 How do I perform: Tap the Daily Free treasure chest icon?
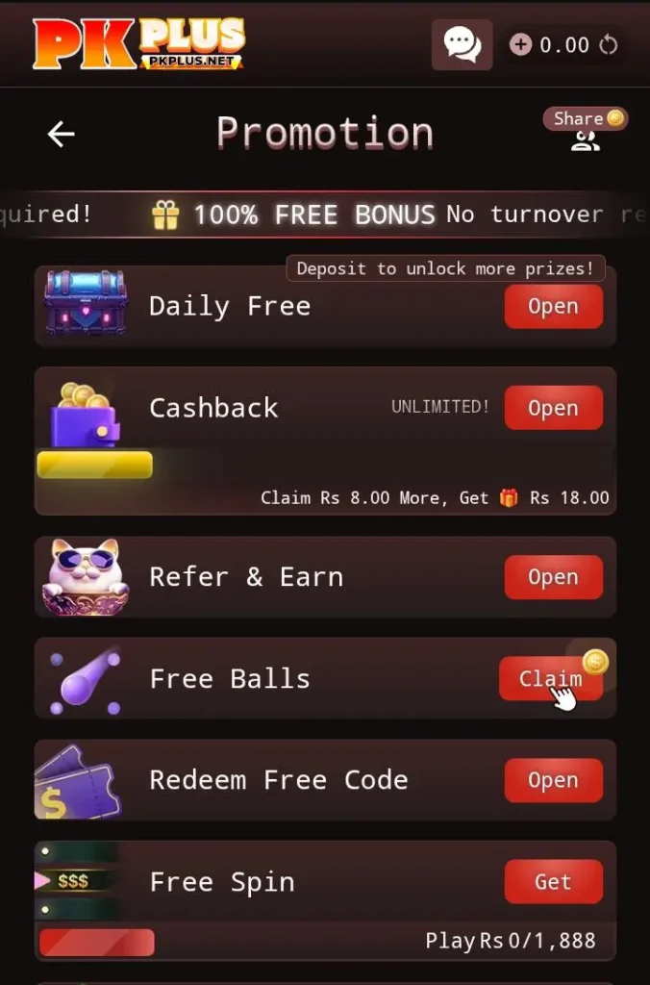(x=86, y=303)
